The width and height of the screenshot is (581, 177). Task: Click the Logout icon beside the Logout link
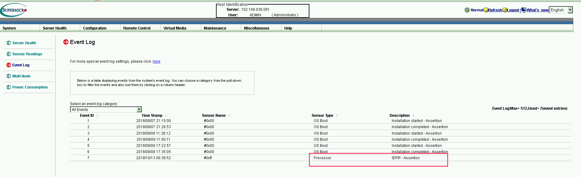click(504, 10)
